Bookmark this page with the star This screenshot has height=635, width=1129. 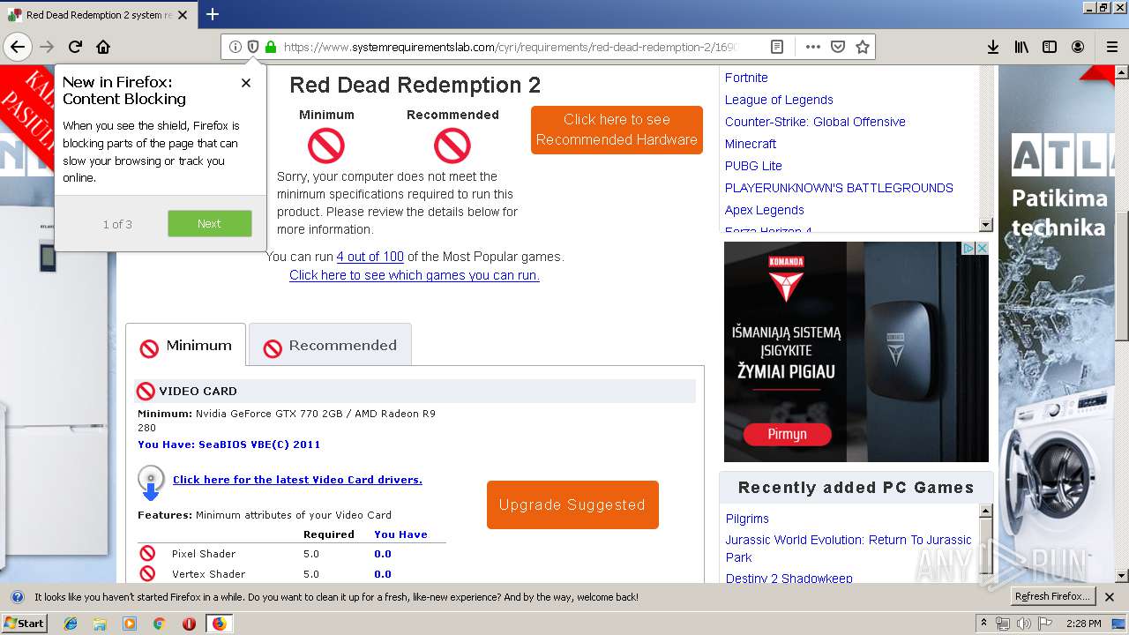(863, 47)
